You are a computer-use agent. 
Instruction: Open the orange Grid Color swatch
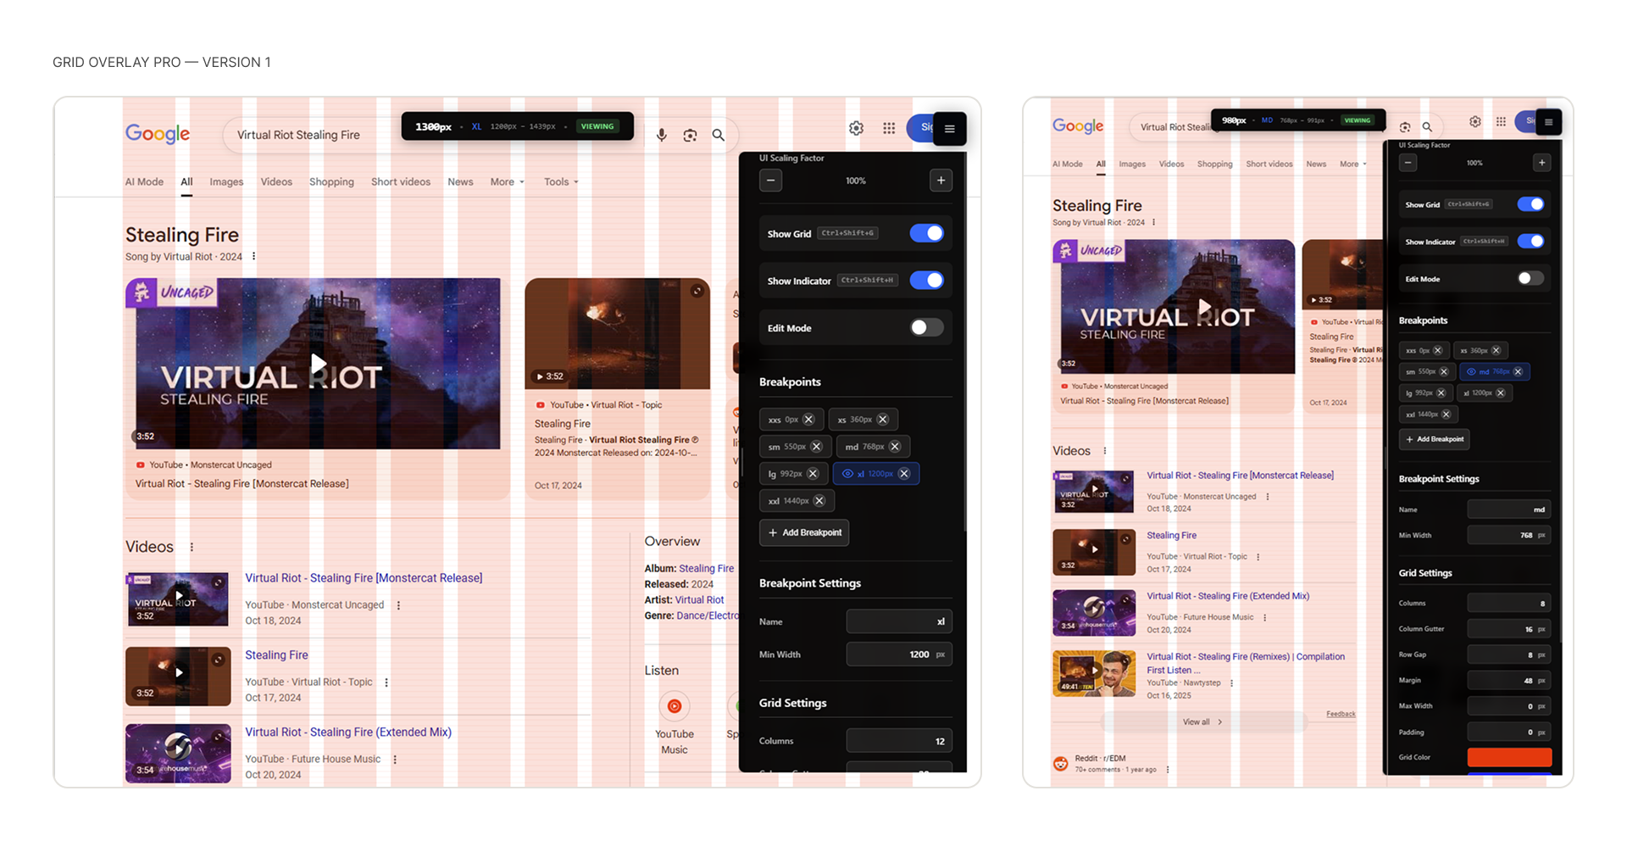click(x=1508, y=757)
